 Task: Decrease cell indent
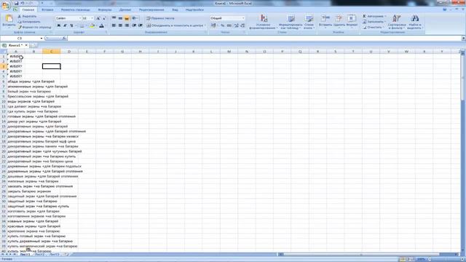tap(134, 26)
